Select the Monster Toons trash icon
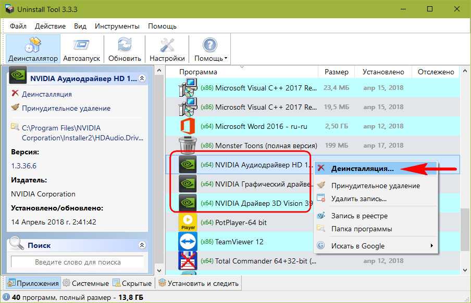471x303 pixels. pos(188,146)
